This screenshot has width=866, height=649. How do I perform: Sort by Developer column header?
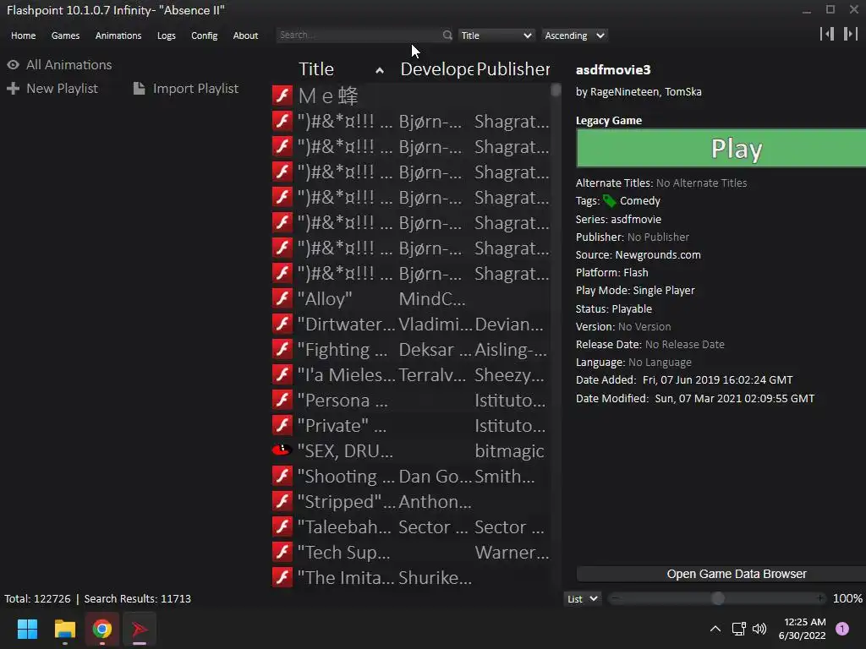(436, 69)
